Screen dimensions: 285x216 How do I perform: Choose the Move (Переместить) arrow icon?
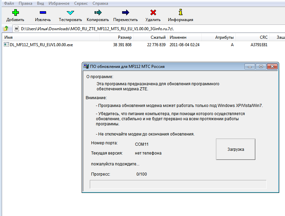pos(125,13)
